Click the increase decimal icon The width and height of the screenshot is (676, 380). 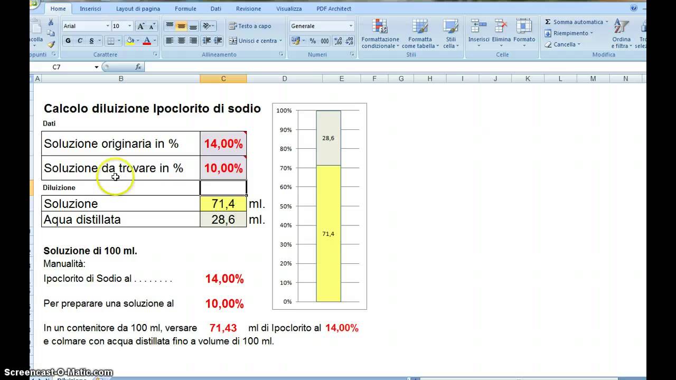click(338, 41)
